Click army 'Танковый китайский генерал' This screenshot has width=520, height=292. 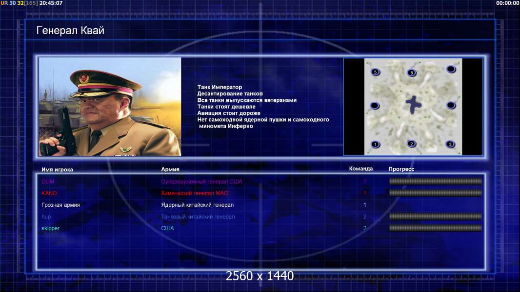tap(198, 217)
